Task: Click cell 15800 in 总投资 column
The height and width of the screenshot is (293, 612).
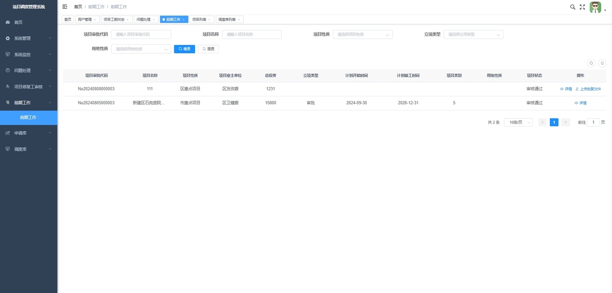Action: (271, 103)
